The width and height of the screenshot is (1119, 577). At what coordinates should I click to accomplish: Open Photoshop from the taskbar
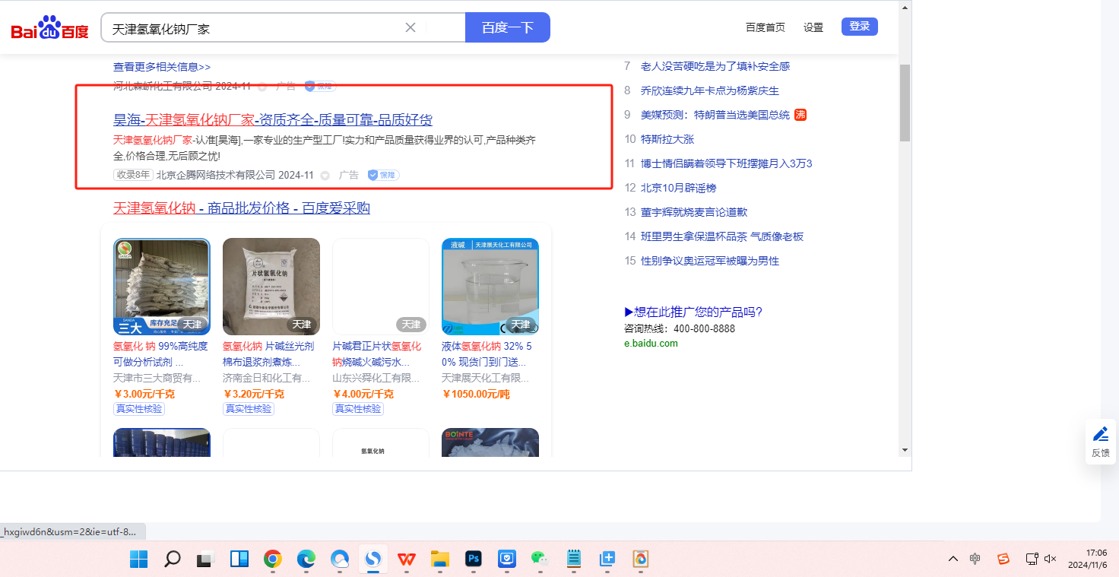pyautogui.click(x=474, y=560)
